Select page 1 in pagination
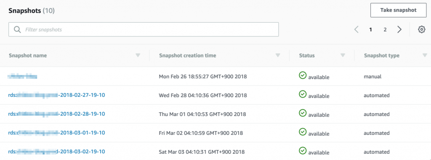This screenshot has height=160, width=431. tap(370, 30)
